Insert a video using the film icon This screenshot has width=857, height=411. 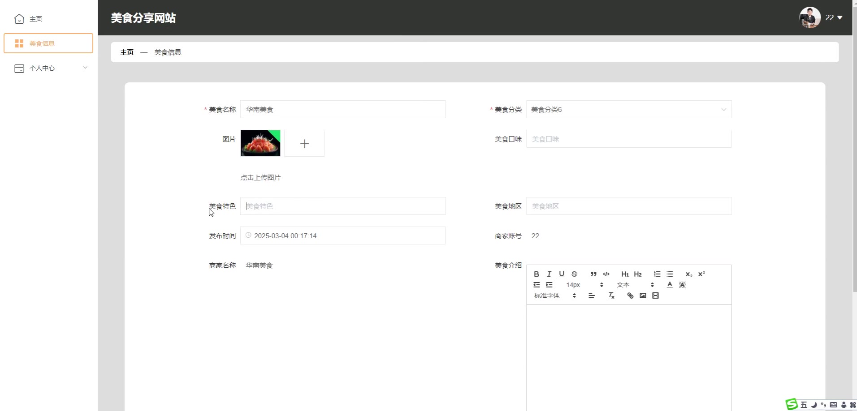pos(655,295)
